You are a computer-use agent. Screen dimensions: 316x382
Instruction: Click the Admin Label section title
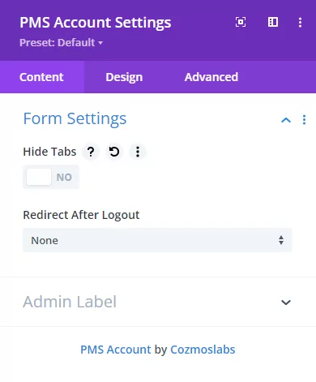coord(70,302)
